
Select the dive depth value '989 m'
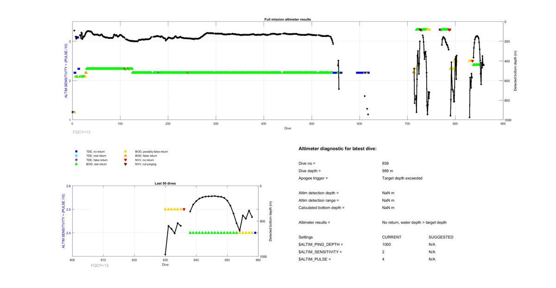(388, 171)
